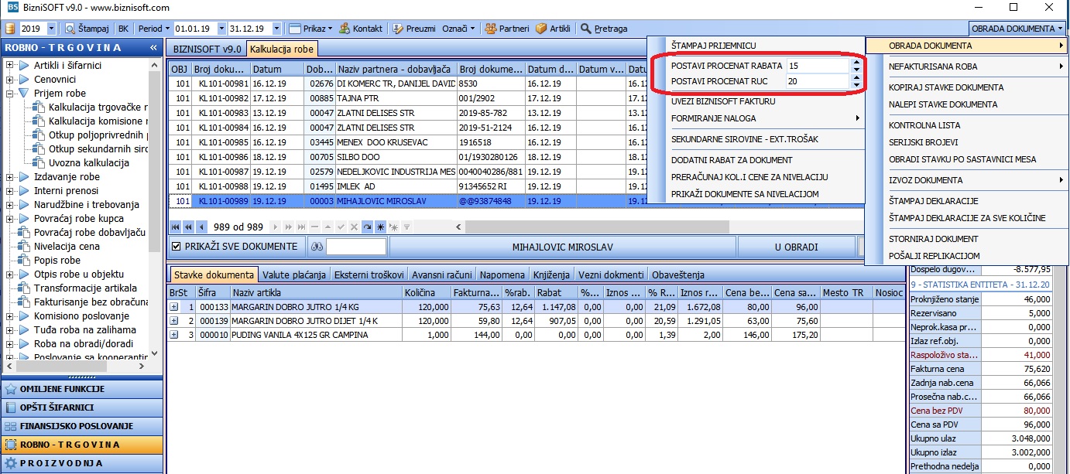Open the year 2019 dropdown
Image resolution: width=1070 pixels, height=474 pixels.
[52, 29]
